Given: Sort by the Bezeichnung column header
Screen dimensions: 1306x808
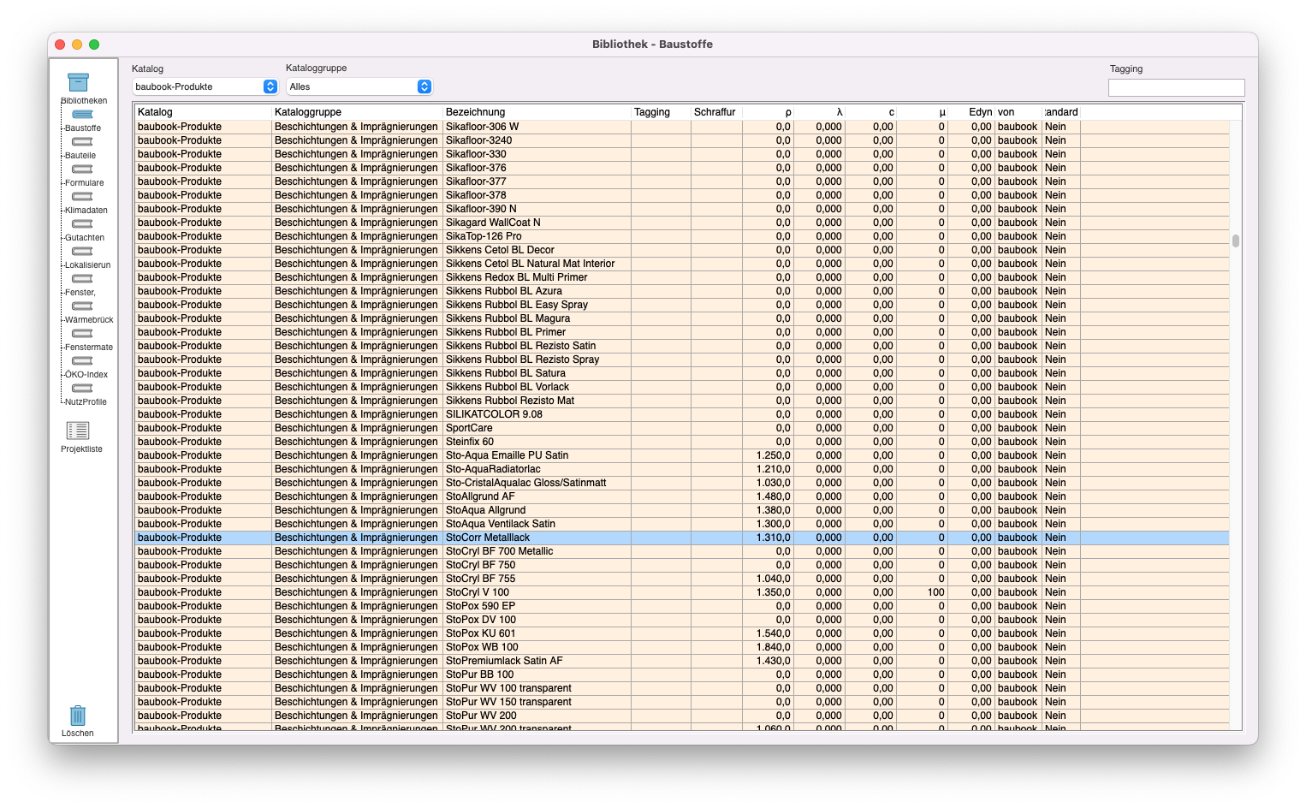Looking at the screenshot, I should coord(537,112).
